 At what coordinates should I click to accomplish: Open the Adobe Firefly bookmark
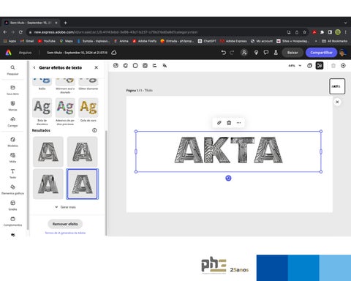[x=145, y=41]
